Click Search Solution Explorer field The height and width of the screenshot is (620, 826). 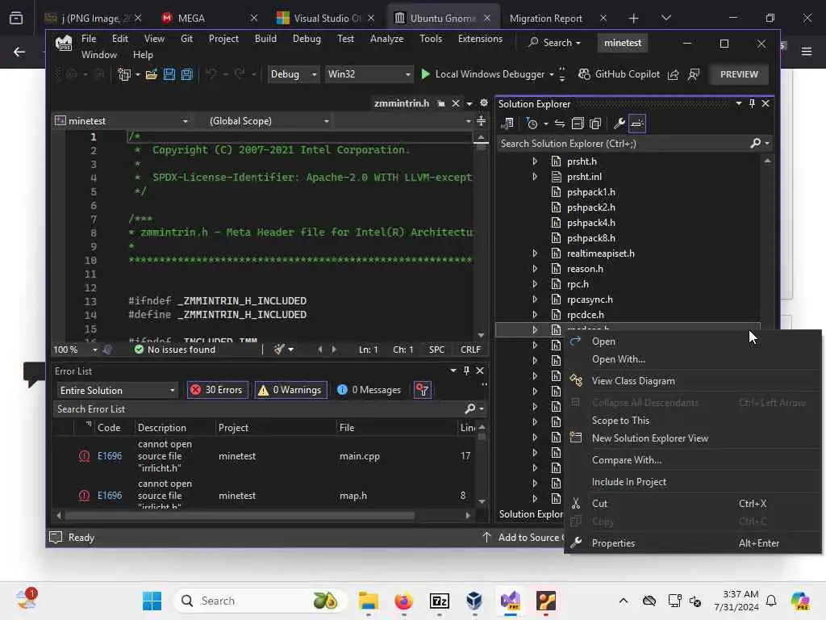(624, 144)
